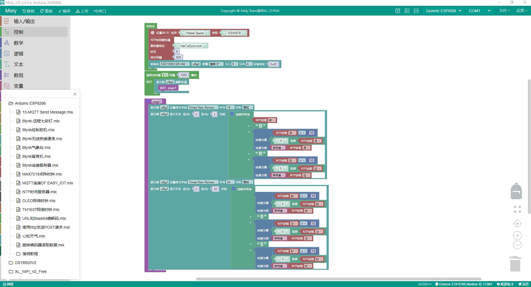Open the 串口 serial monitor
Screen dimensions: 531x287
click(100, 11)
